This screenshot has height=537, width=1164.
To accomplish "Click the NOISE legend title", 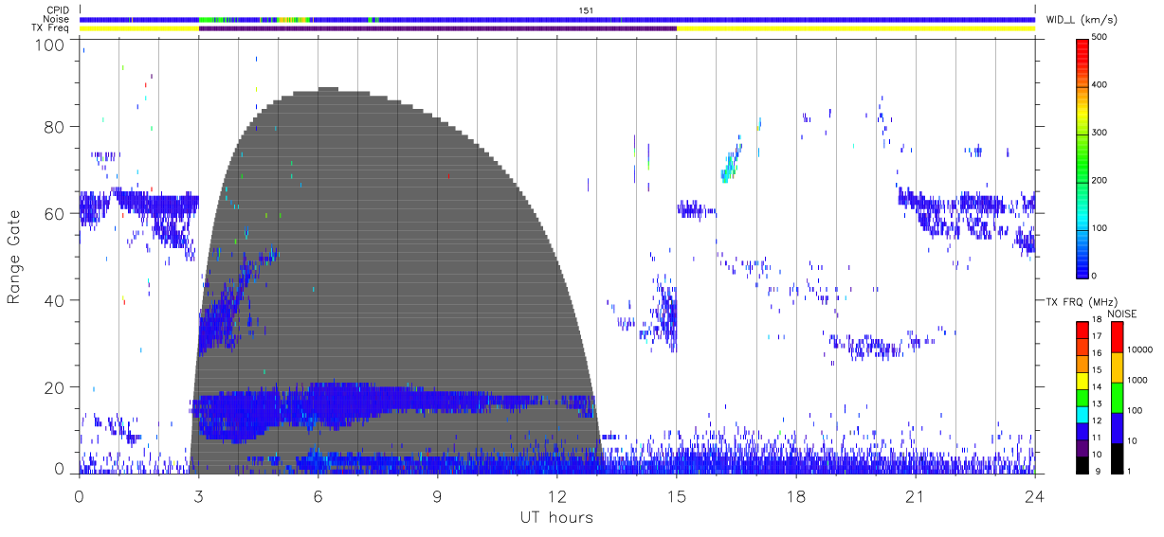I will tap(1121, 313).
